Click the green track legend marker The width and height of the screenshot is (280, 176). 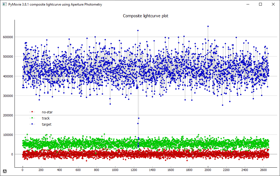(32, 118)
